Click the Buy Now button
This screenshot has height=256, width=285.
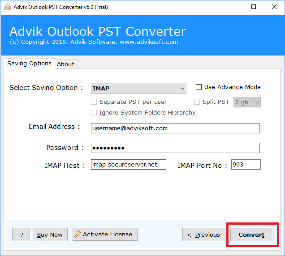pyautogui.click(x=51, y=235)
